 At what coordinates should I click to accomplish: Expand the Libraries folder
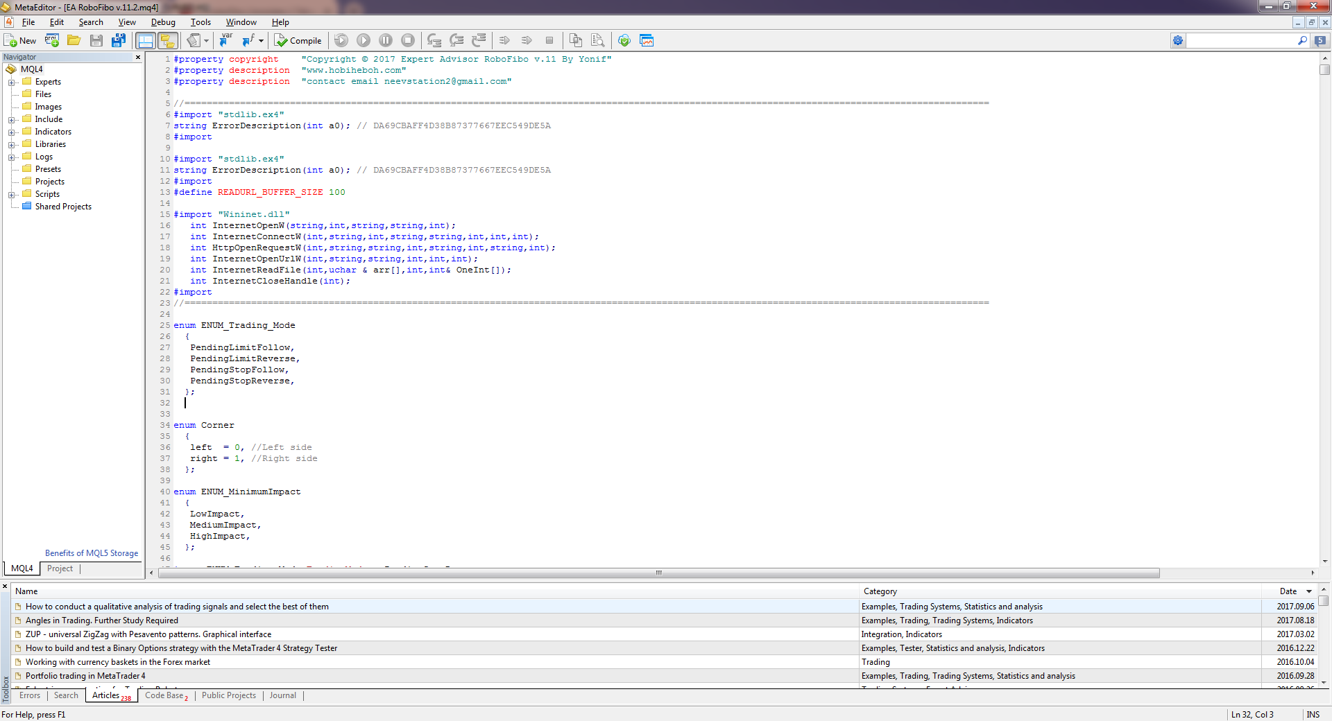coord(12,145)
